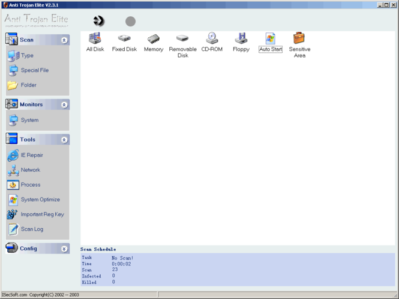
Task: Close the Anti Trojan Elite window
Action: click(x=393, y=5)
